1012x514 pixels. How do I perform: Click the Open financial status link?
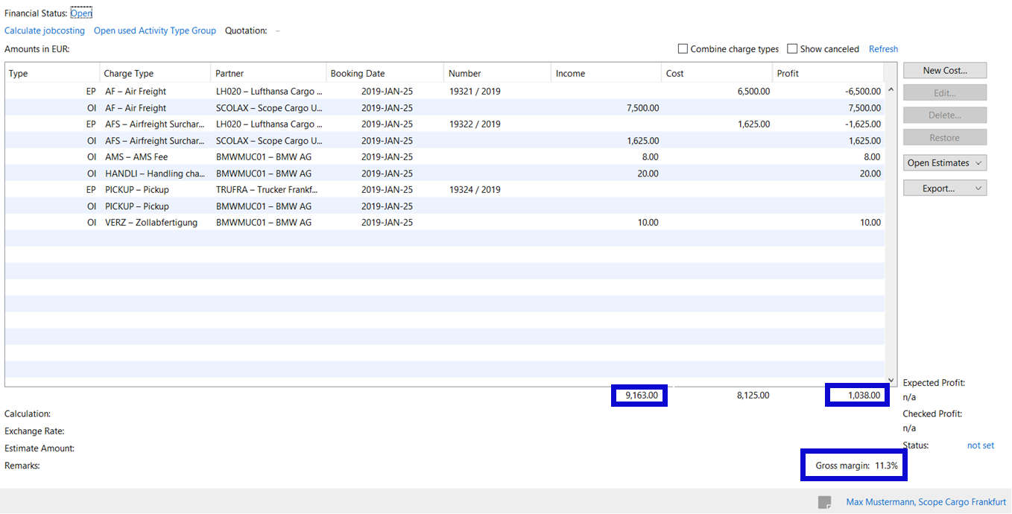[x=81, y=13]
